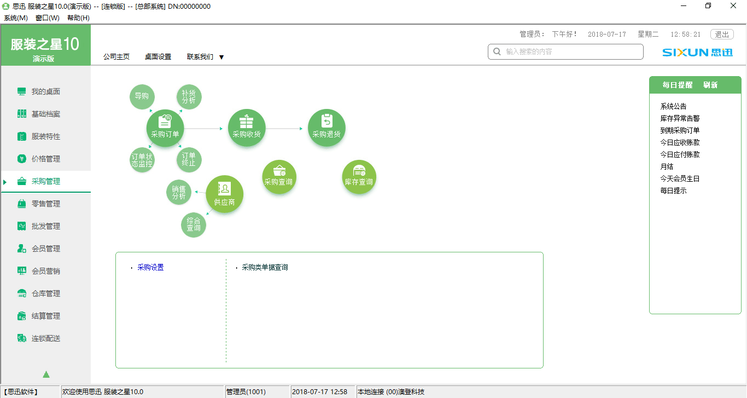Click the 订单终止 bubble
747x398 pixels.
coord(189,160)
